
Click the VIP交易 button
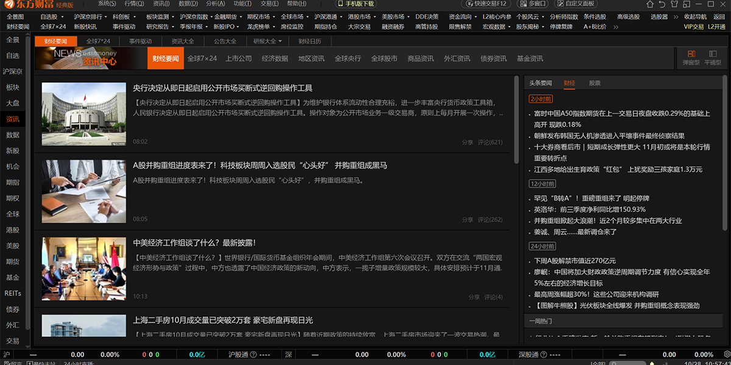pos(693,27)
